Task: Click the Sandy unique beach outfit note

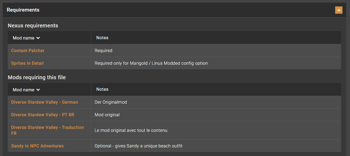Action: 138,146
